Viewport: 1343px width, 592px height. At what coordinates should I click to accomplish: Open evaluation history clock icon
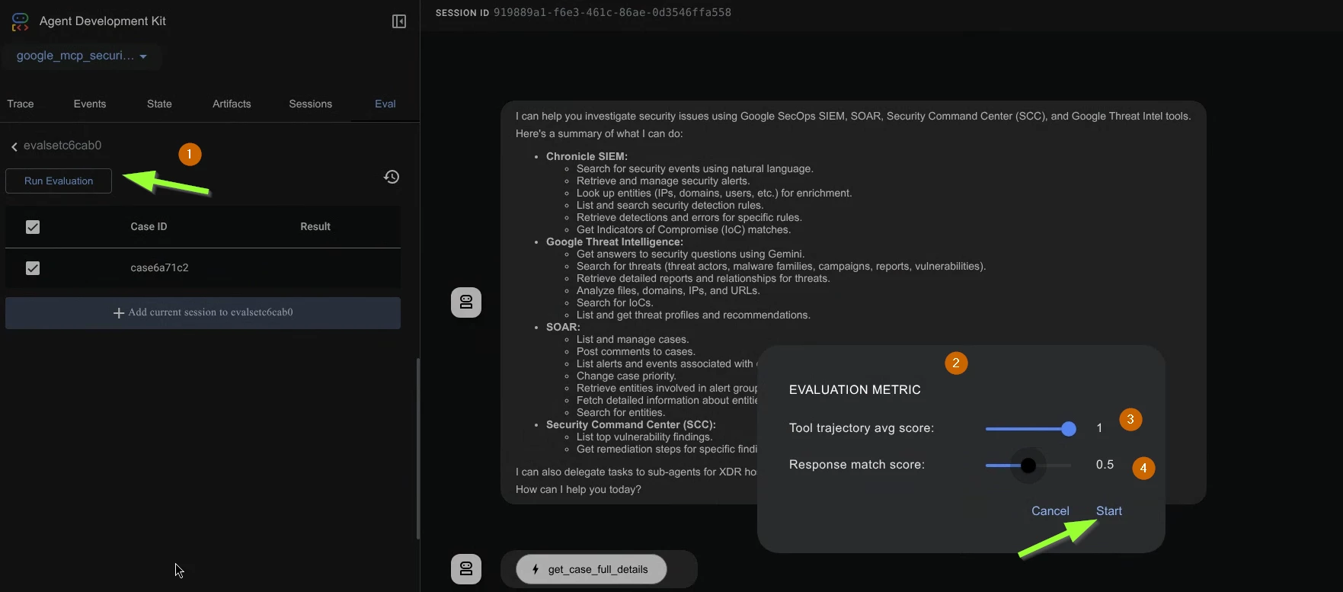(392, 177)
